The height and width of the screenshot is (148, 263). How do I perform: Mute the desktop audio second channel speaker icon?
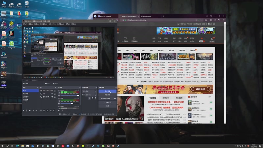coord(59,103)
